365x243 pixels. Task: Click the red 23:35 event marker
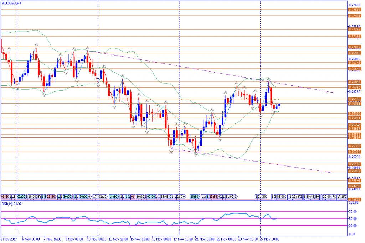coord(214,196)
